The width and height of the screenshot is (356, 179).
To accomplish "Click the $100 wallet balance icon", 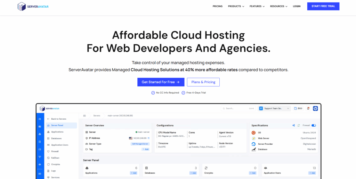I will coord(298,108).
